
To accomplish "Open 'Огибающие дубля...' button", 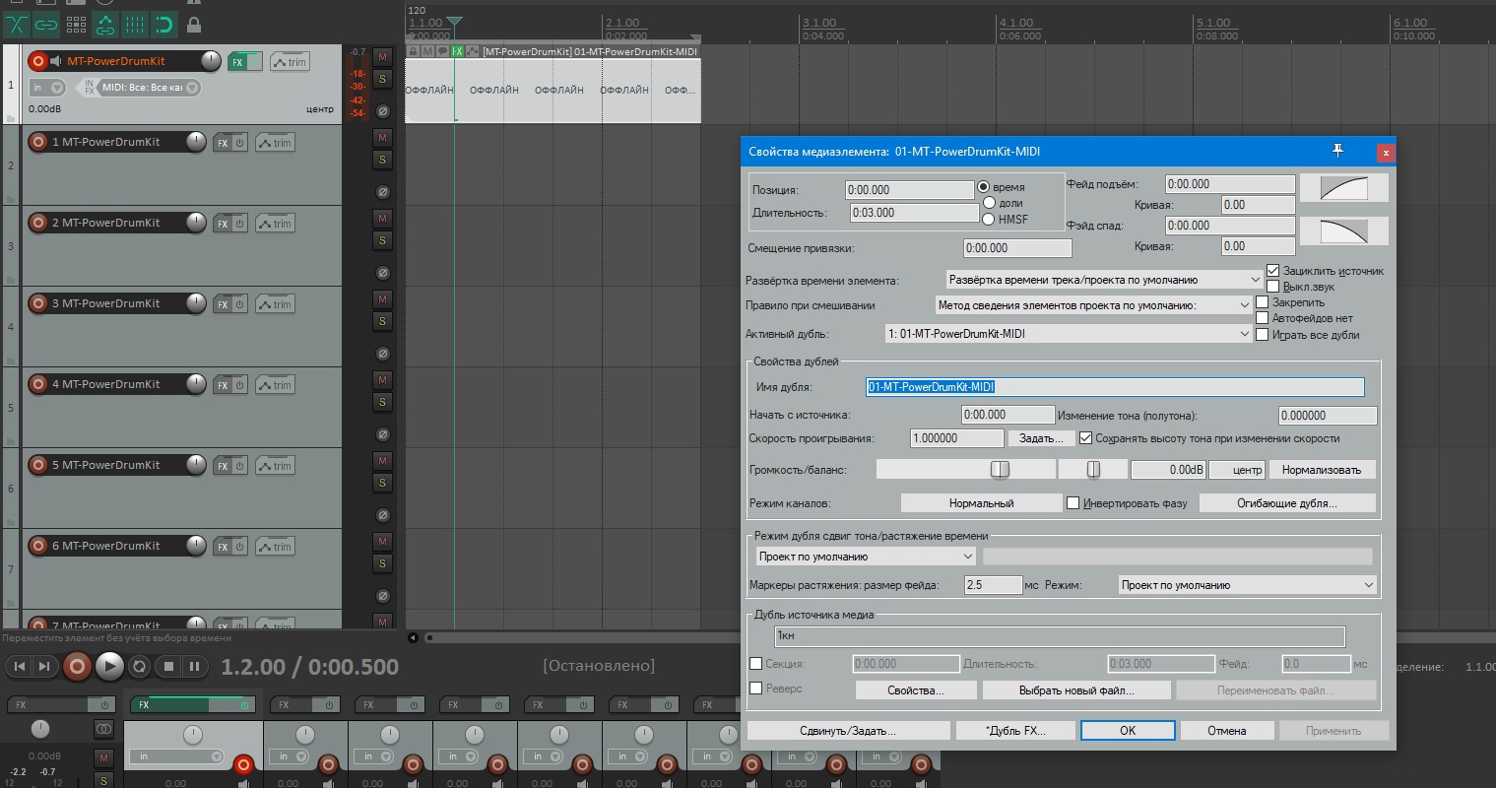I will (x=1286, y=503).
